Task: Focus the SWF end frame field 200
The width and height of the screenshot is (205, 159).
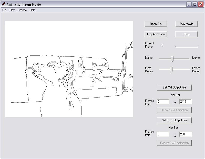Action: tap(185, 134)
